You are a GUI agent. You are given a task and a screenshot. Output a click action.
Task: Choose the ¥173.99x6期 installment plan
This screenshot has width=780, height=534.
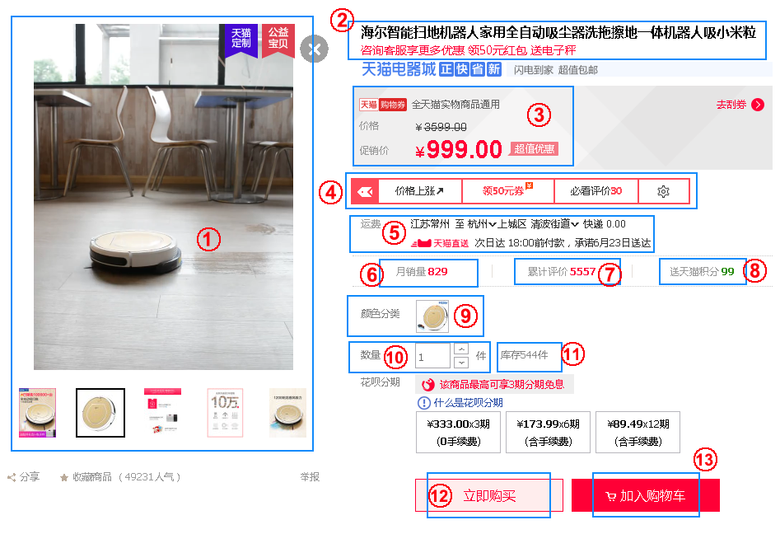548,432
